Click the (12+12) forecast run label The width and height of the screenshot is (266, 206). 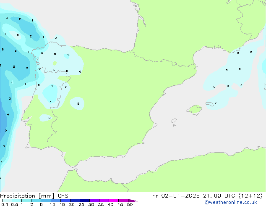250,196
